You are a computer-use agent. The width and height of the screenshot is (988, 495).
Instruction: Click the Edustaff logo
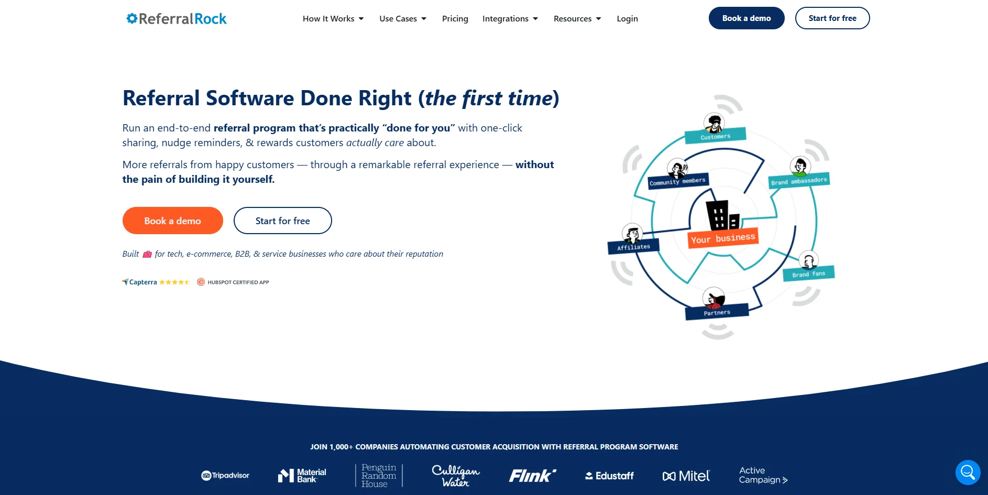(609, 476)
